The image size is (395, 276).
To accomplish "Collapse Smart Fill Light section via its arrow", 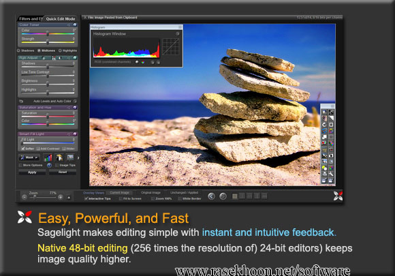I will 69,134.
